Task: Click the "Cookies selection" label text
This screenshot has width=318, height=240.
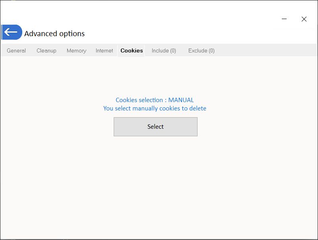Action: 139,100
